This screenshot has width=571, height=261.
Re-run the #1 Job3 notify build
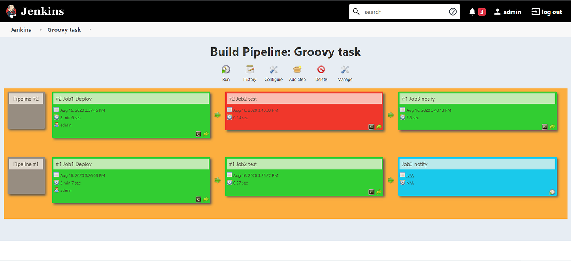tap(552, 126)
